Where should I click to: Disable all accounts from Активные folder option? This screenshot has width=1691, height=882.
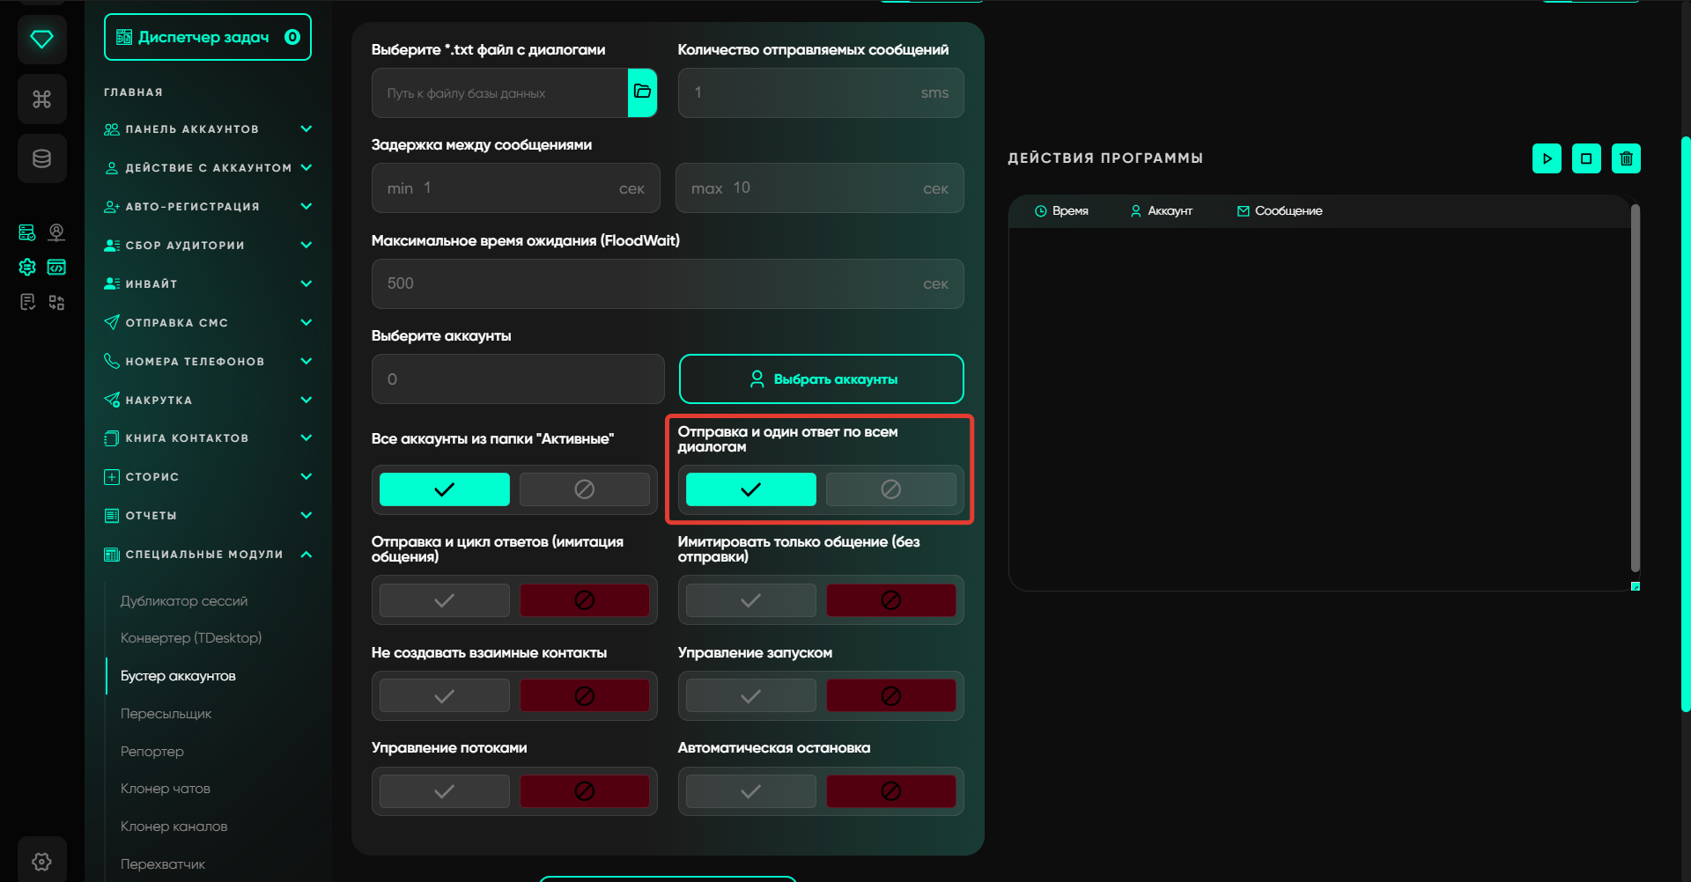pyautogui.click(x=584, y=489)
